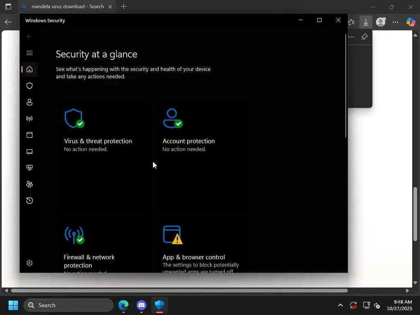Open Microsoft Edge from taskbar

click(x=123, y=305)
